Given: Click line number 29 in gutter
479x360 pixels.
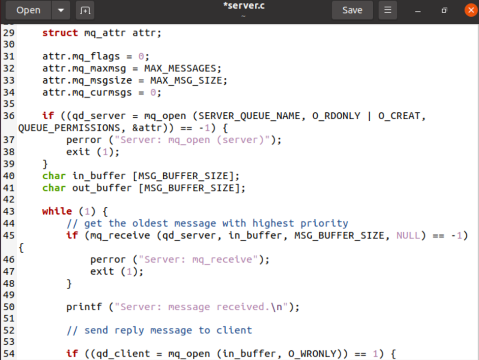Looking at the screenshot, I should click(9, 33).
